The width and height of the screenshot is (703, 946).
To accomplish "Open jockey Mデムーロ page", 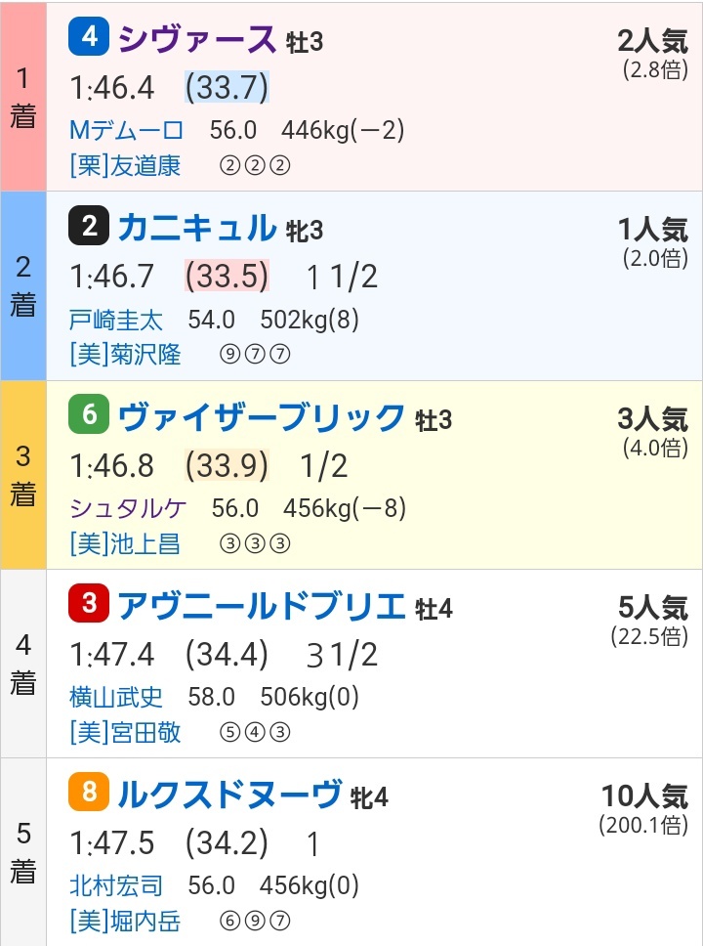I will 126,130.
